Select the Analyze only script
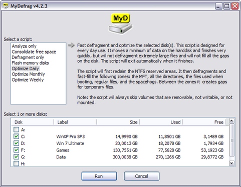The height and width of the screenshot is (187, 241). 24,46
